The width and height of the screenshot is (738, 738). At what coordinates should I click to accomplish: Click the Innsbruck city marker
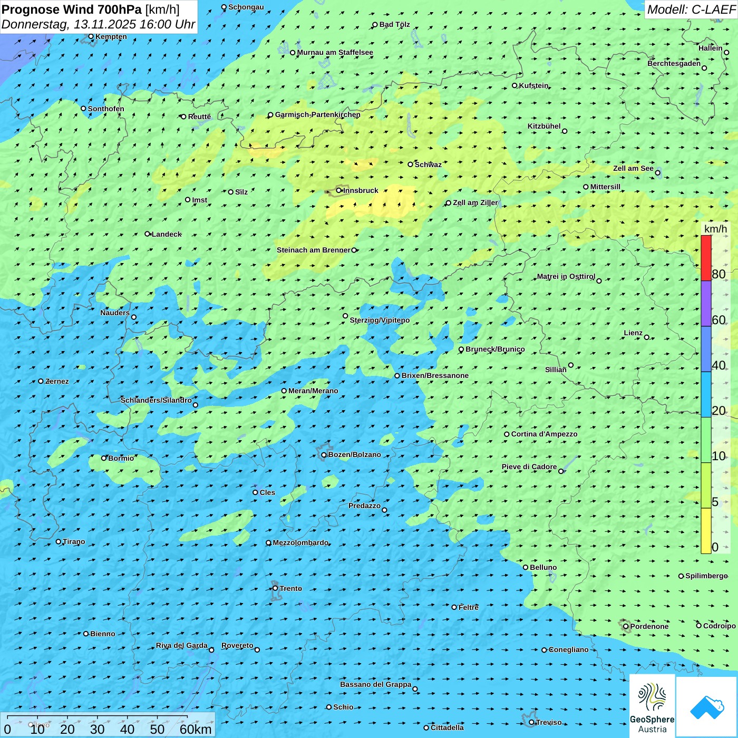pos(339,190)
